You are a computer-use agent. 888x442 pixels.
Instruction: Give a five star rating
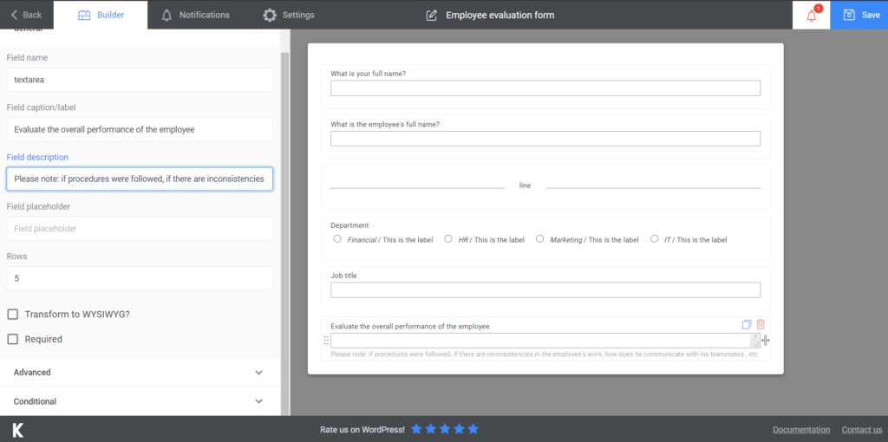click(x=473, y=429)
